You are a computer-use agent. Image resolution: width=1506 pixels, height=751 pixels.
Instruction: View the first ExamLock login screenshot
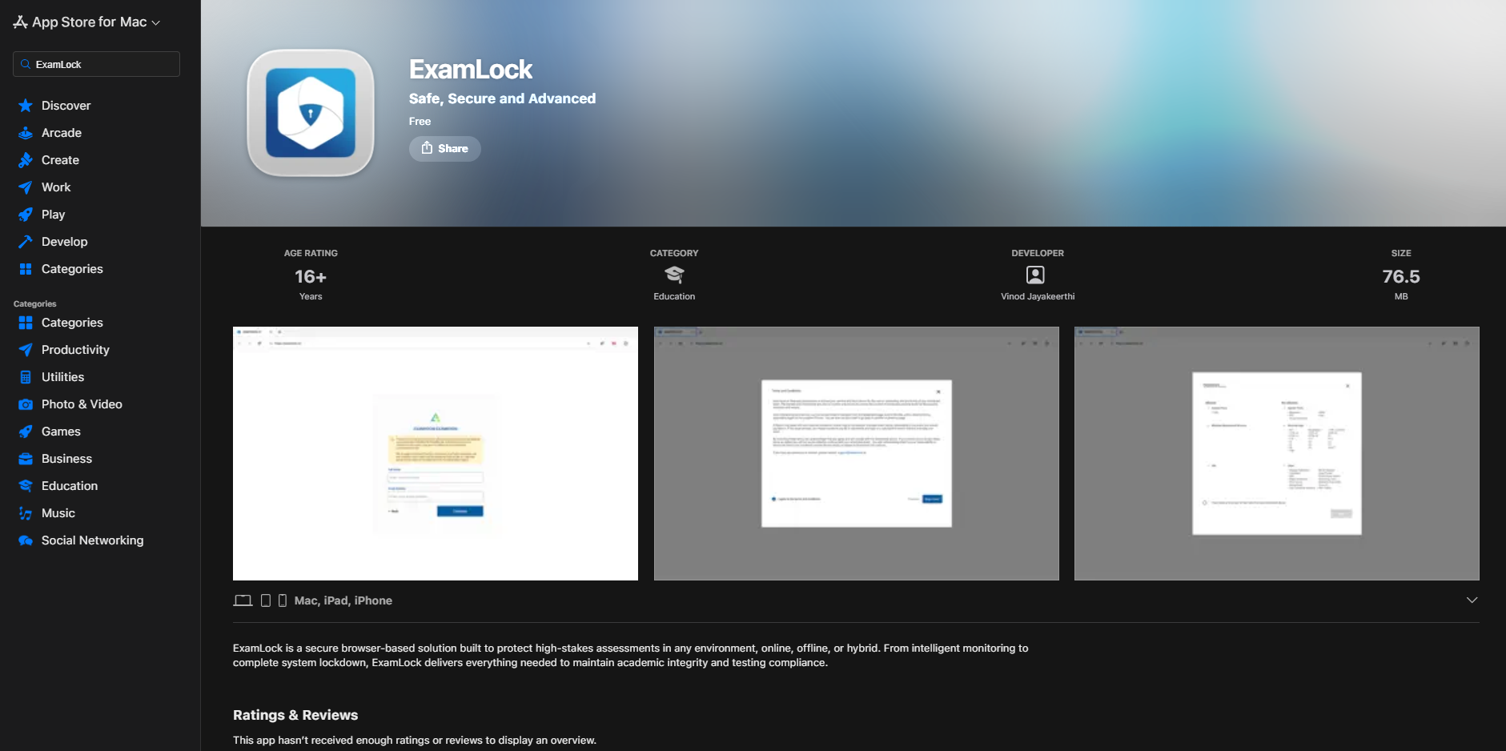click(436, 453)
